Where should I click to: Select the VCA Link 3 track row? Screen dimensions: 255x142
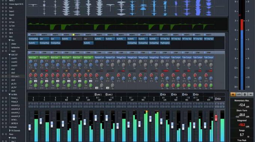tap(13, 76)
